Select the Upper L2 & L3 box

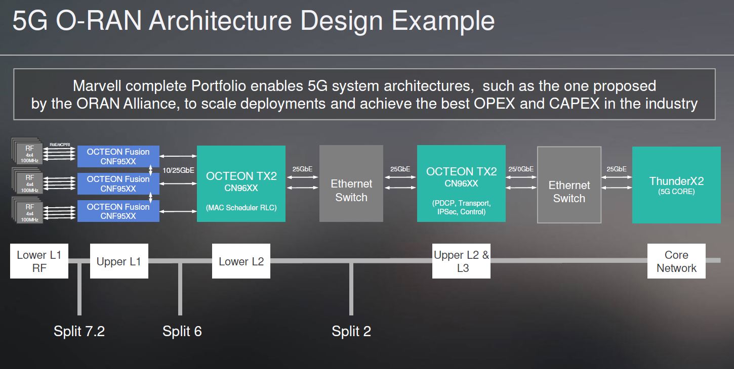(461, 261)
